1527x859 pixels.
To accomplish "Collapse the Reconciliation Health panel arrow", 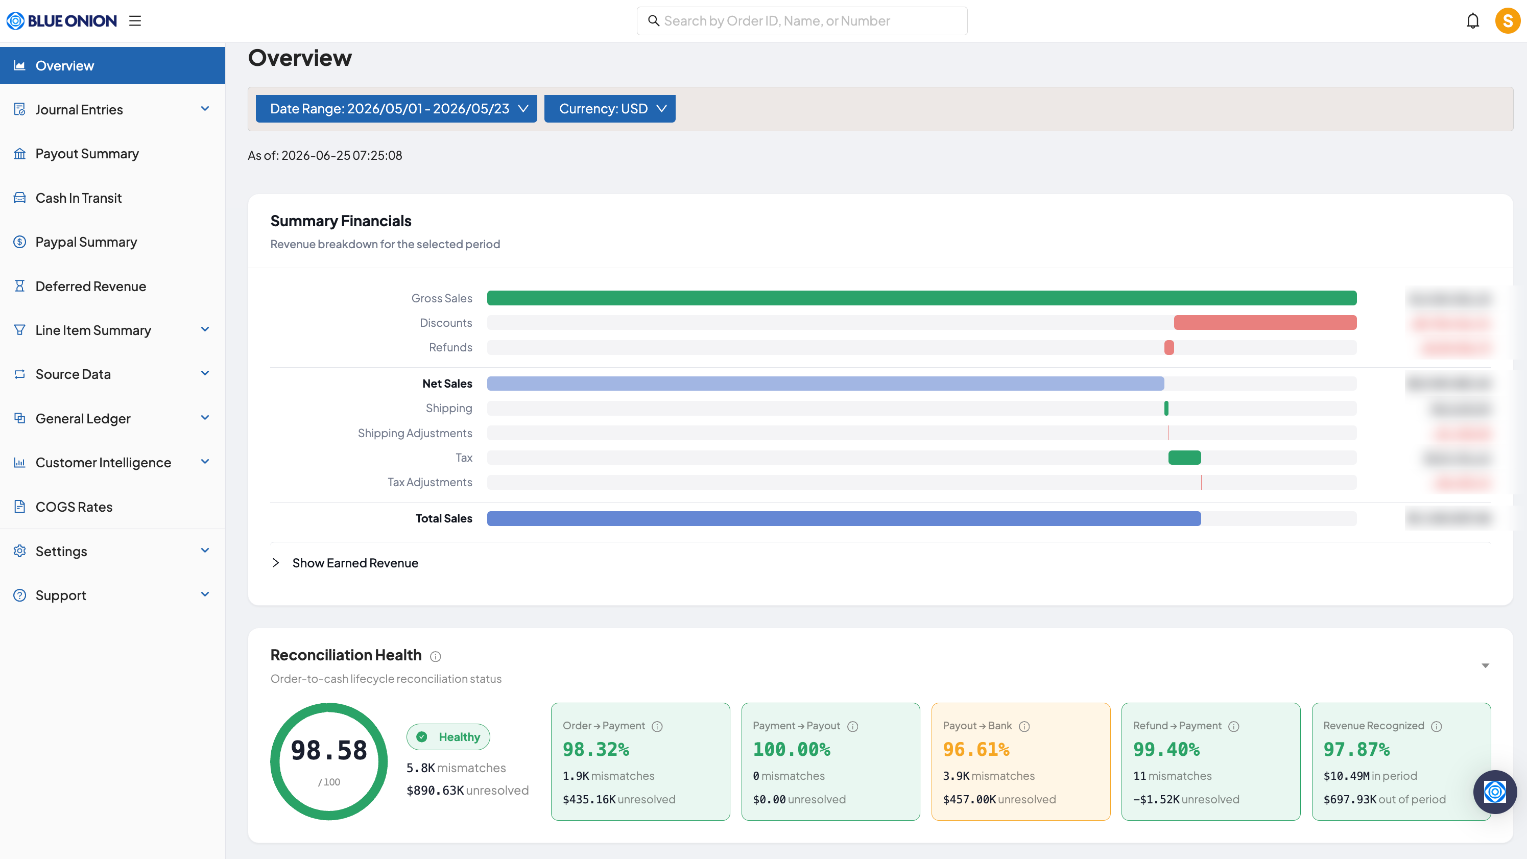I will click(1485, 665).
